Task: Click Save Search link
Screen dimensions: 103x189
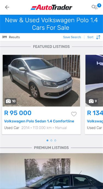Action: pos(72,37)
